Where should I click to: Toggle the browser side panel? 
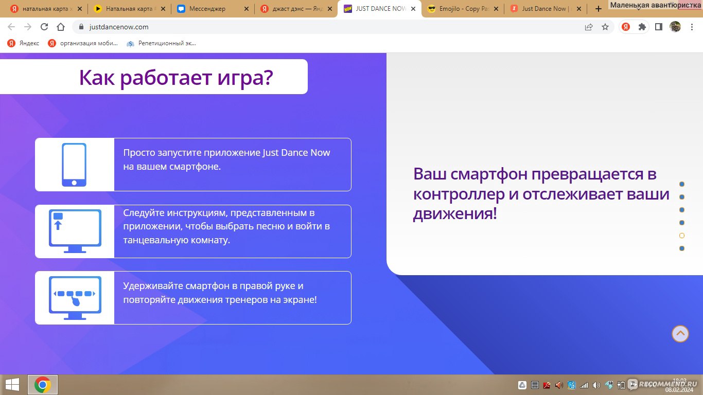659,27
